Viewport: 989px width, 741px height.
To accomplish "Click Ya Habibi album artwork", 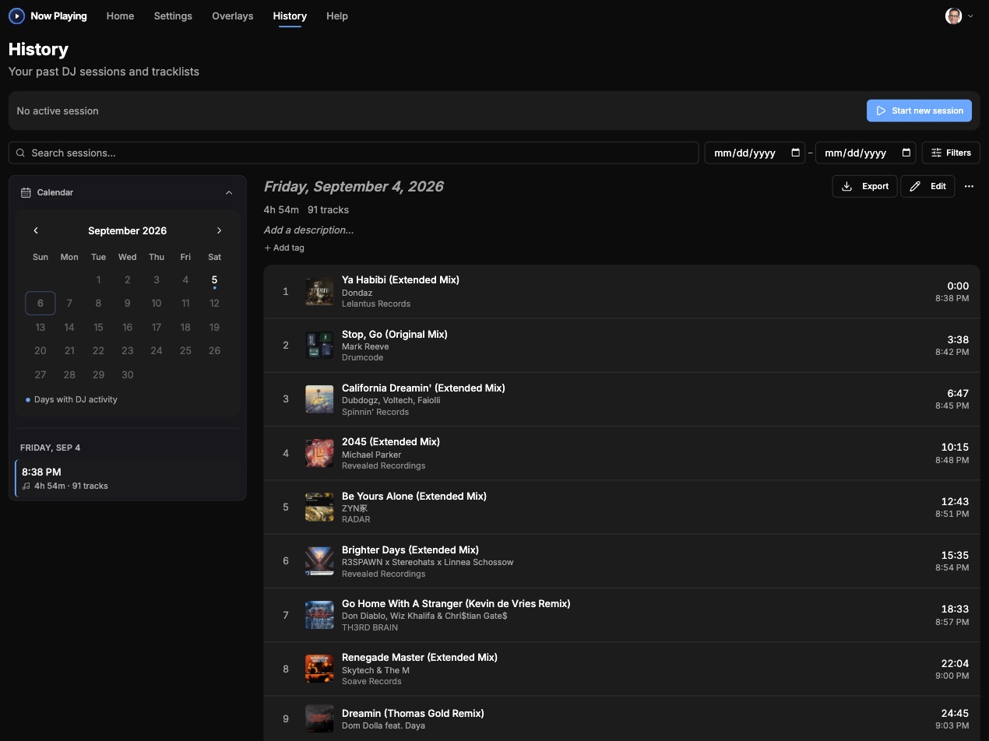I will [x=319, y=291].
